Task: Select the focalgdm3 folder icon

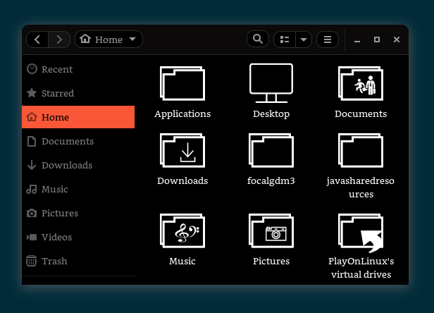Action: coord(271,150)
